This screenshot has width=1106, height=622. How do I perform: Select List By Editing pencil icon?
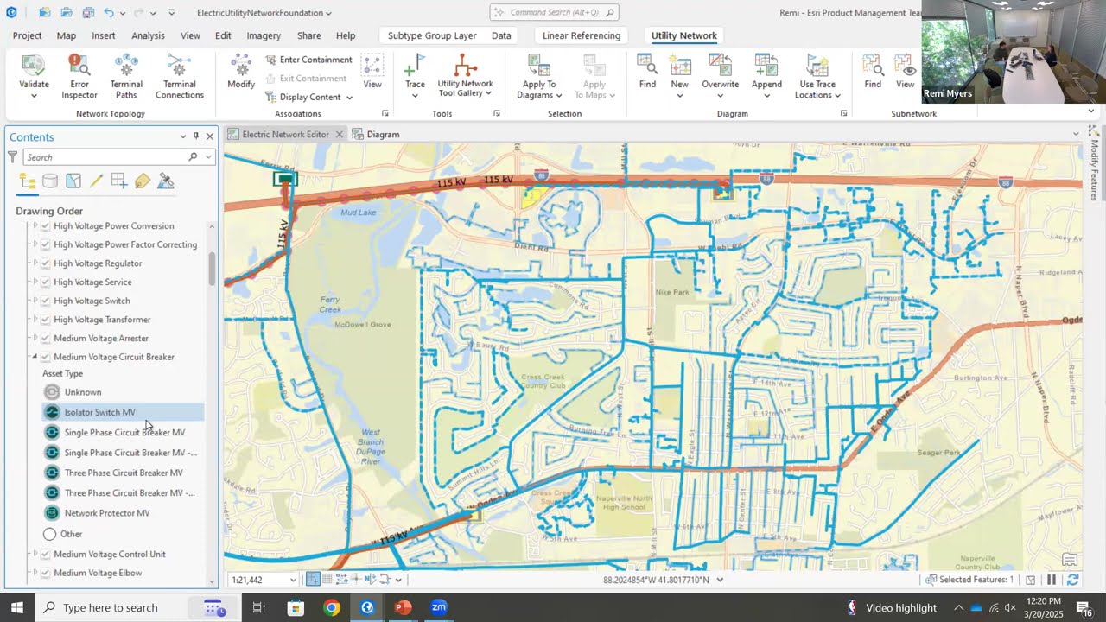(96, 181)
